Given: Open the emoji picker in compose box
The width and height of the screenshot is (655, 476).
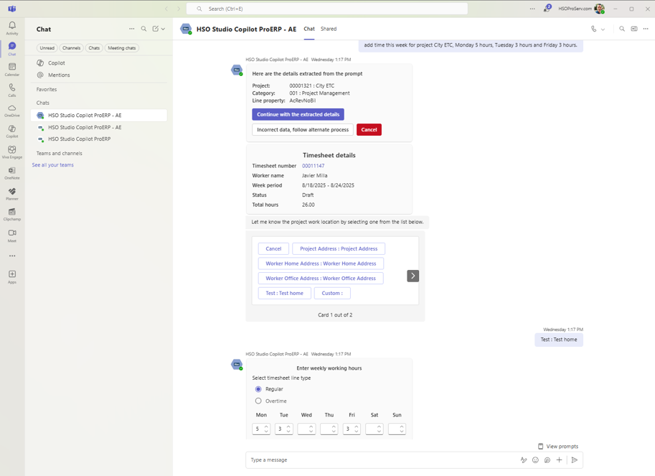Looking at the screenshot, I should click(535, 460).
